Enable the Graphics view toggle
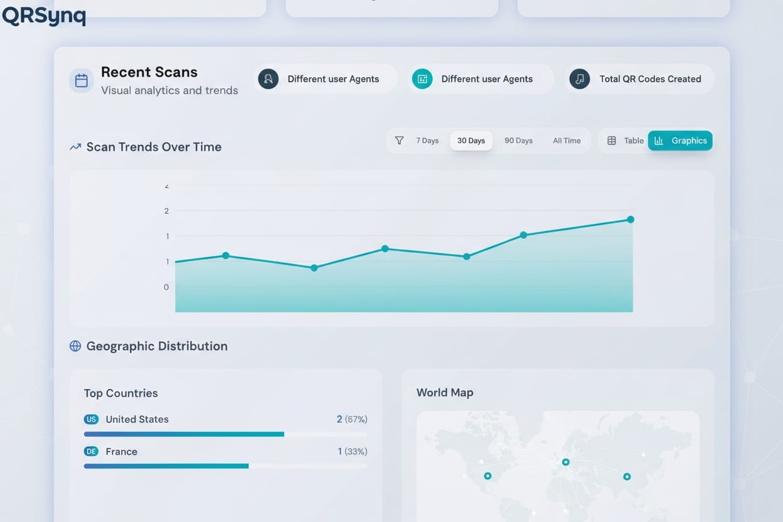 (x=681, y=141)
